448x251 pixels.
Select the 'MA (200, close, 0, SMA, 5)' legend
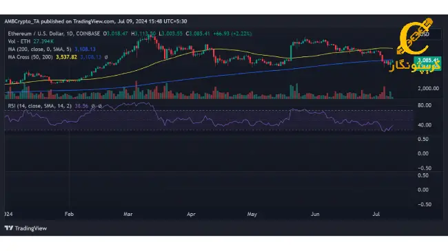(x=39, y=49)
